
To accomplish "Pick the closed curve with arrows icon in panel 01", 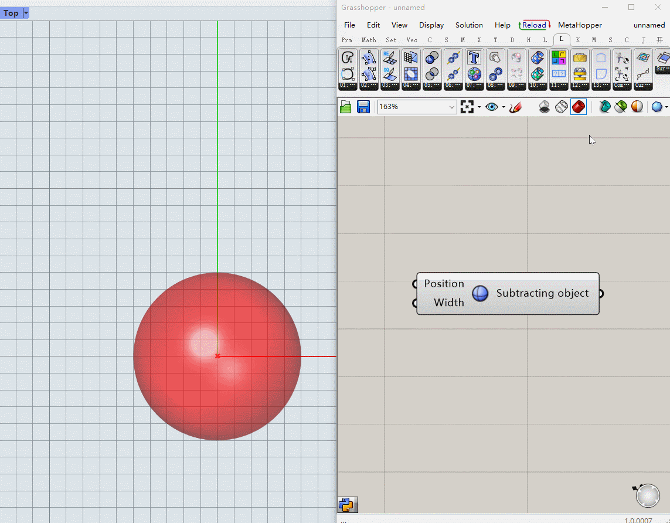I will 348,57.
